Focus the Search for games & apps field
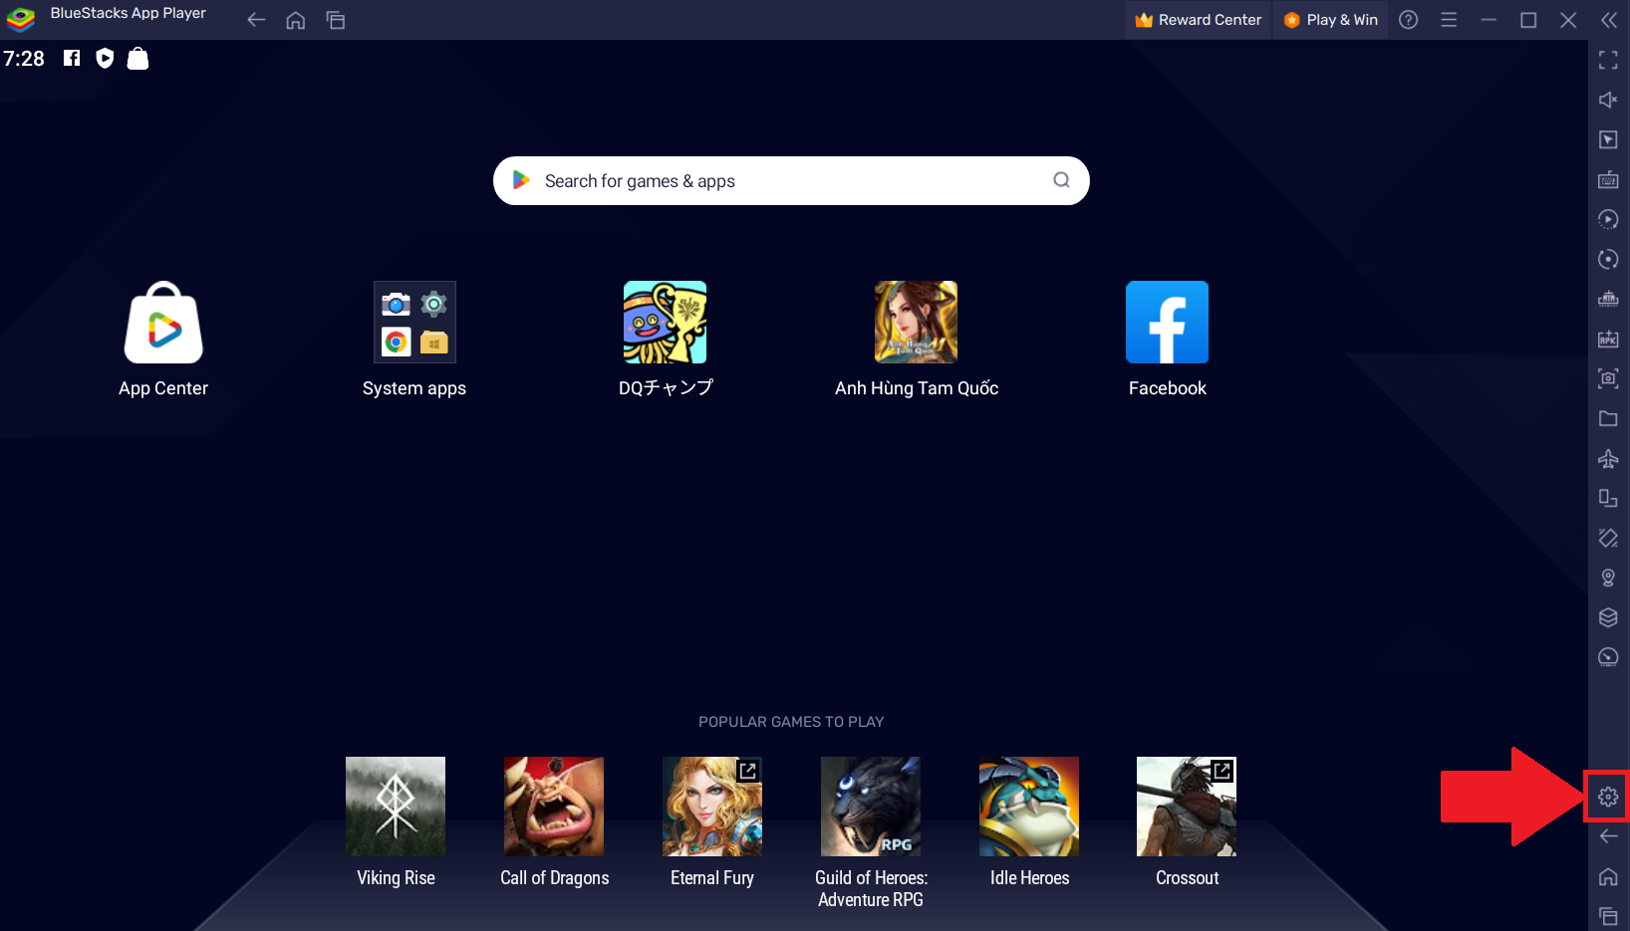This screenshot has height=931, width=1630. pyautogui.click(x=791, y=180)
